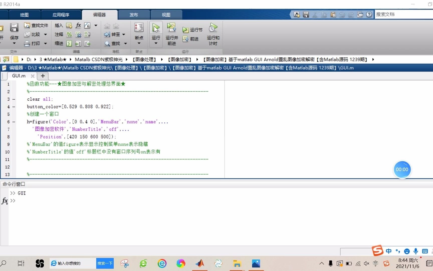Click the taskbar volume muted icon
Screen dimensions: 433x271
pyautogui.click(x=367, y=263)
